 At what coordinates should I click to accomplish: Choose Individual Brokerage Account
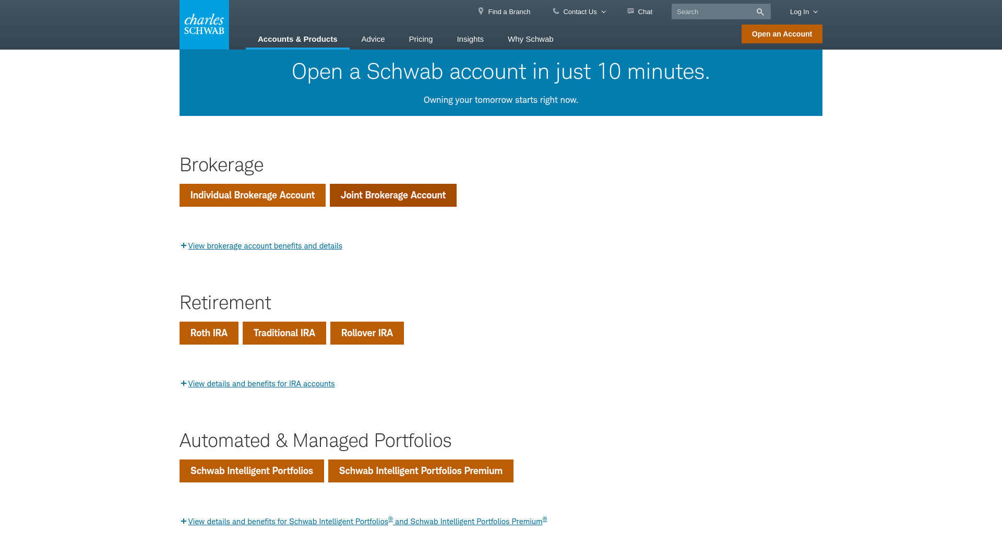[x=253, y=195]
